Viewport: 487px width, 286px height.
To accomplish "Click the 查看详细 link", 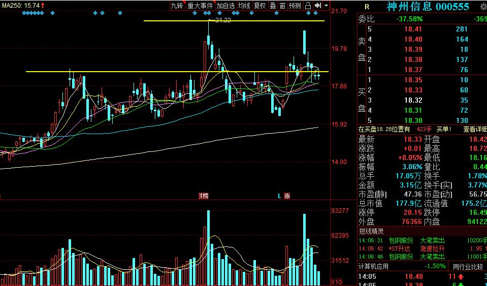I will click(474, 130).
